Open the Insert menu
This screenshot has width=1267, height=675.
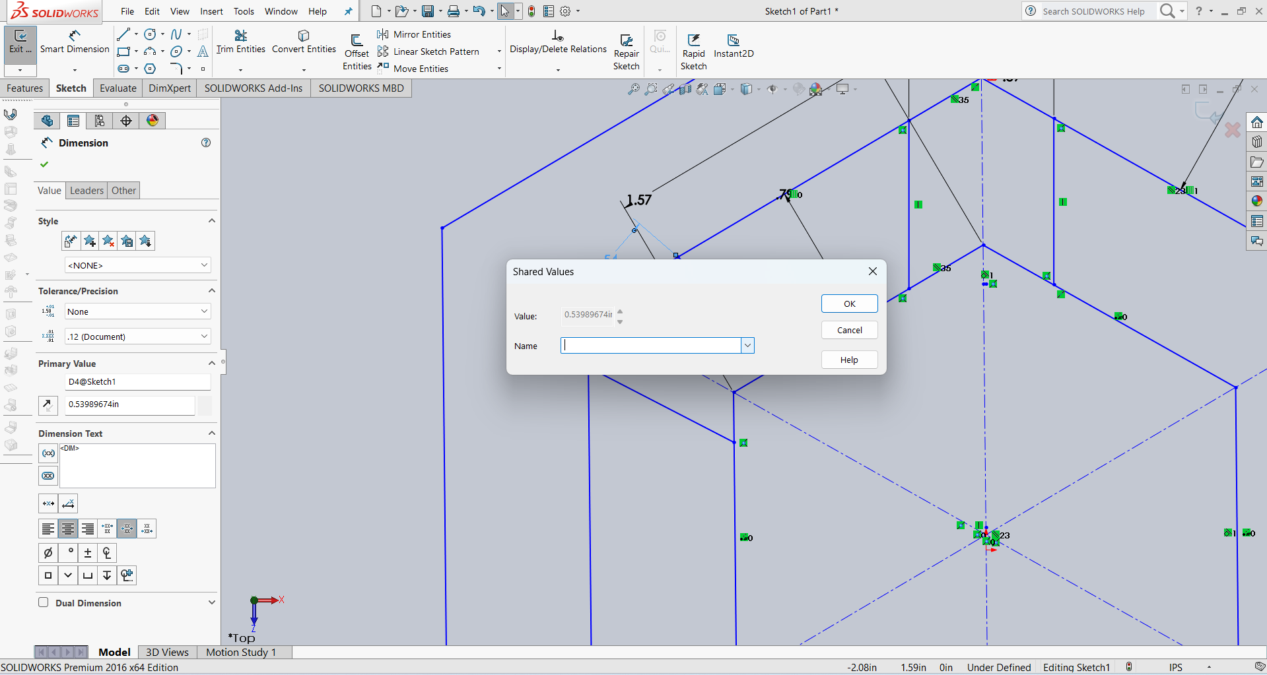(211, 11)
